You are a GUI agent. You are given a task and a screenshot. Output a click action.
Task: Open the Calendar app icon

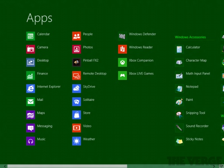[31, 36]
